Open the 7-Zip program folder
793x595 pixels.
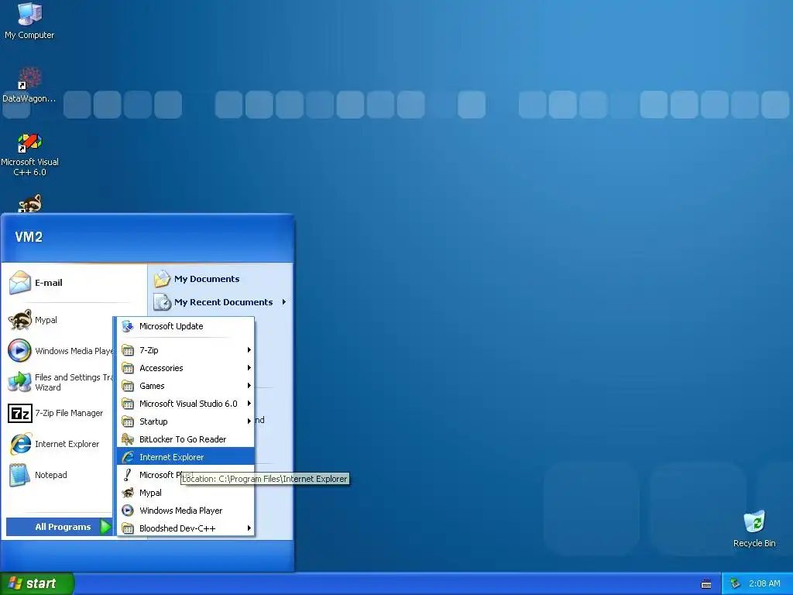click(186, 350)
